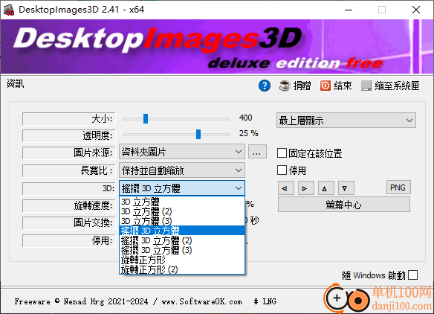The width and height of the screenshot is (434, 314).
Task: Choose 旋轉正方形 (2) from the list
Action: click(182, 269)
